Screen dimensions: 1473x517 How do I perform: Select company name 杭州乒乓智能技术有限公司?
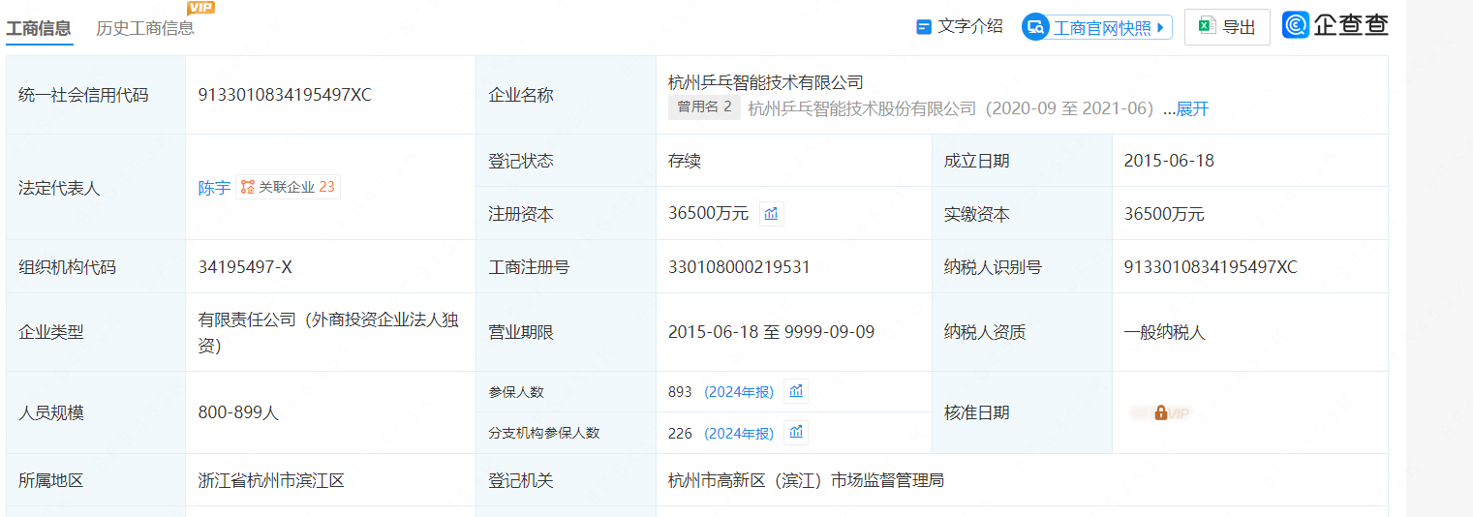(x=765, y=82)
